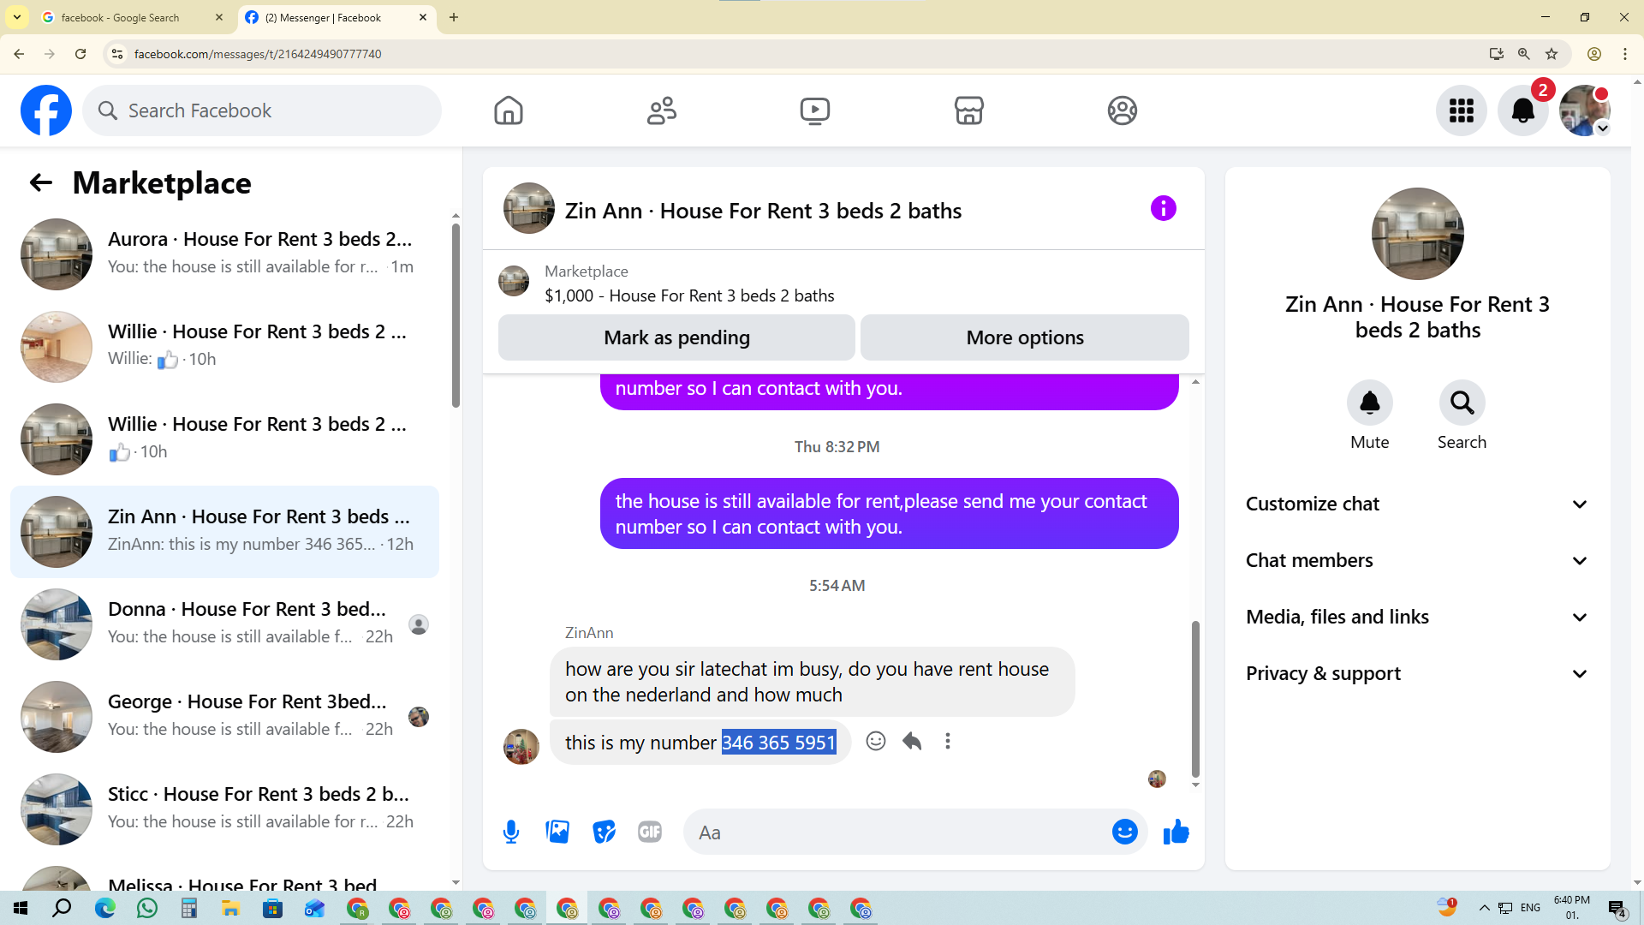The image size is (1644, 925).
Task: Open the notifications bell
Action: pos(1522,110)
